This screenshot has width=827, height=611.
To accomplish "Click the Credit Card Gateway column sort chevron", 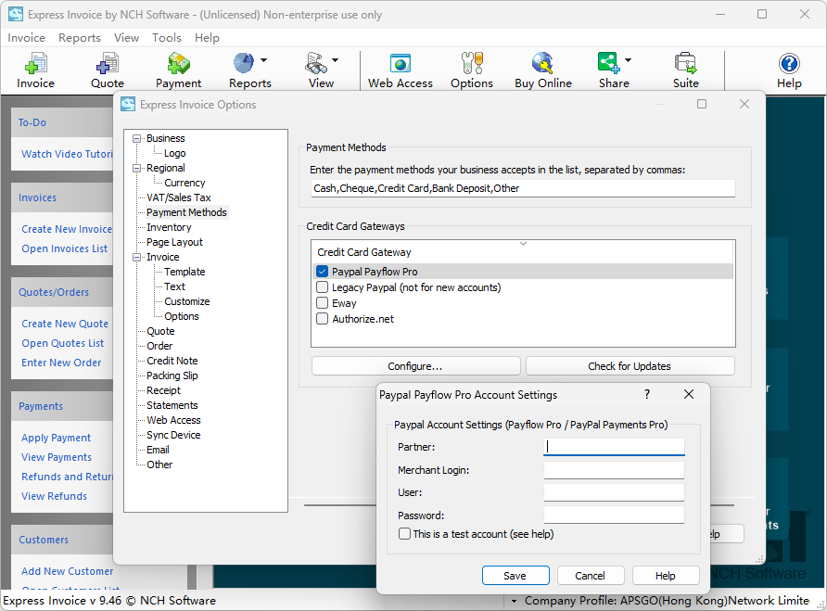I will tap(523, 243).
